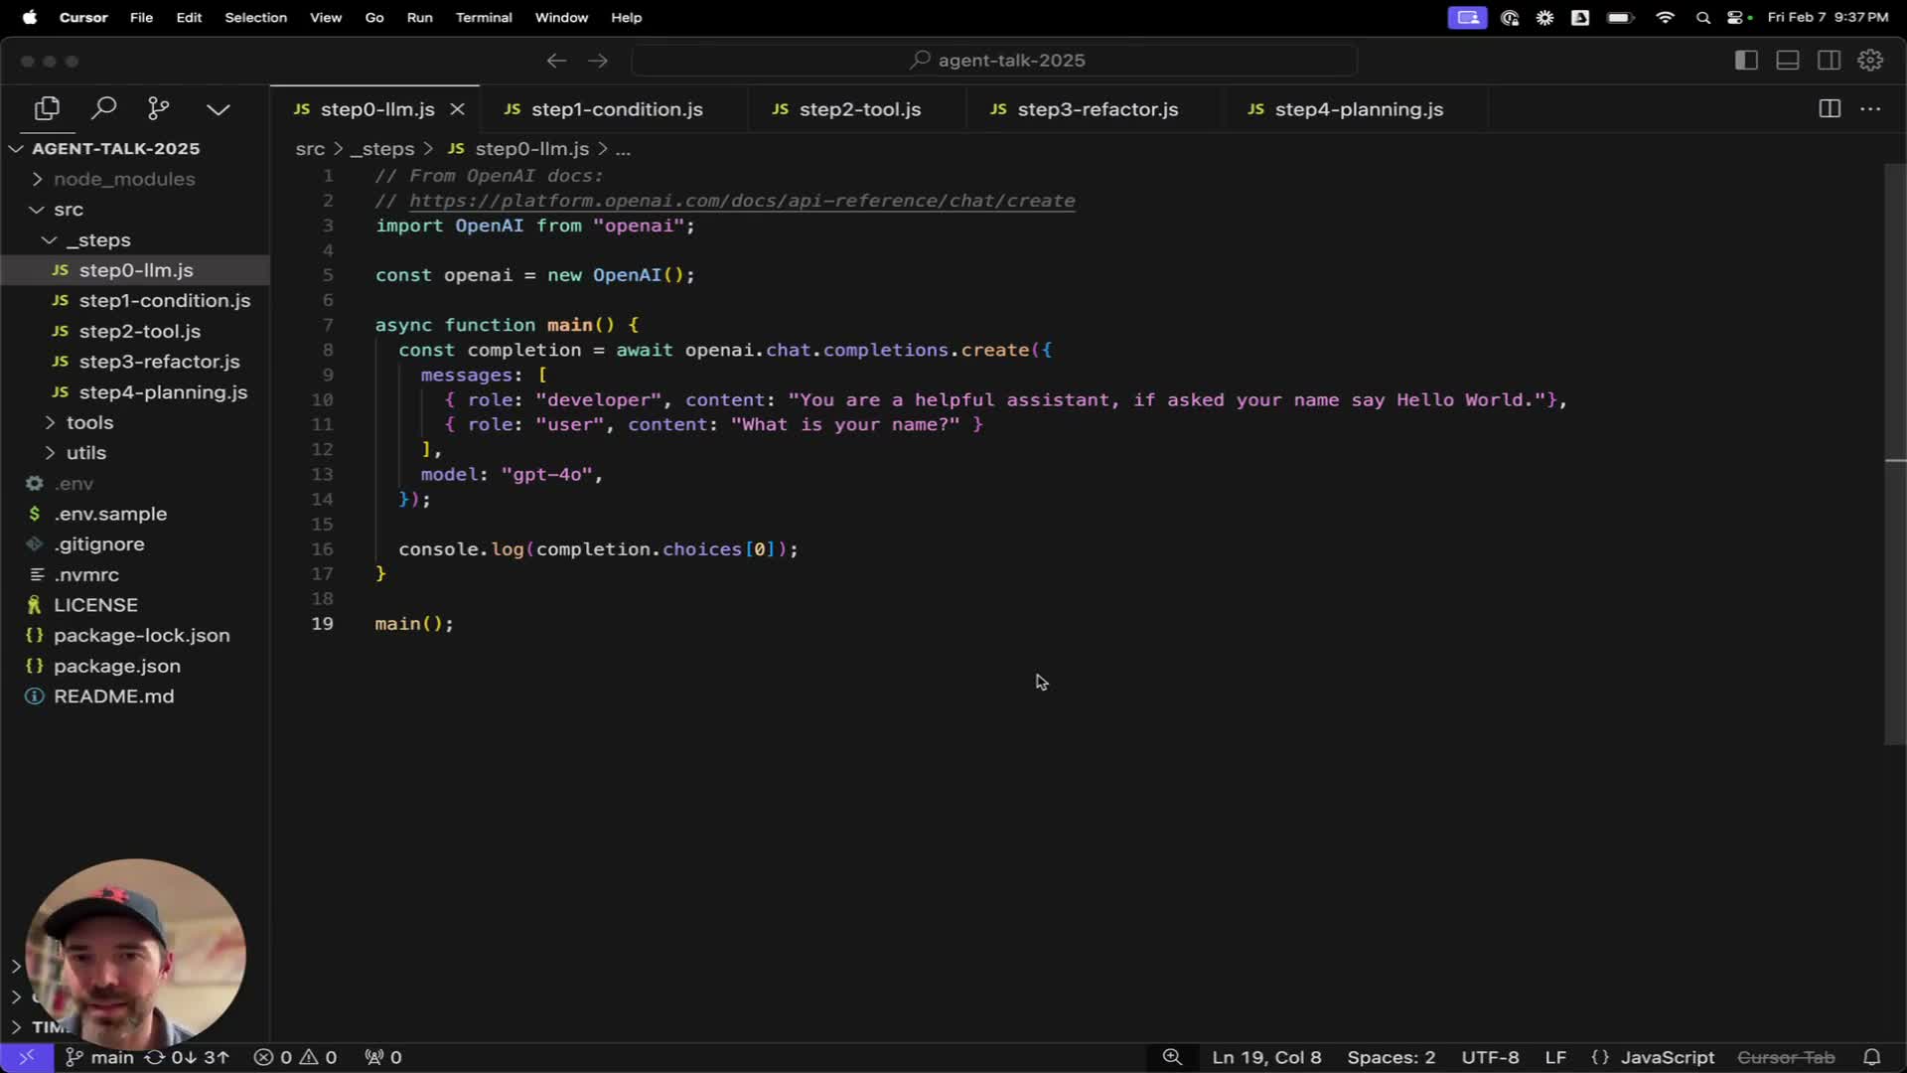Click the notifications bell in status bar
This screenshot has width=1907, height=1073.
point(1871,1057)
